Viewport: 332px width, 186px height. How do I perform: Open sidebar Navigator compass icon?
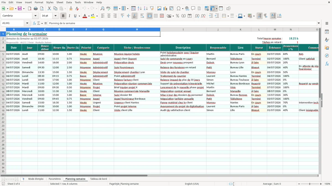tap(327, 56)
